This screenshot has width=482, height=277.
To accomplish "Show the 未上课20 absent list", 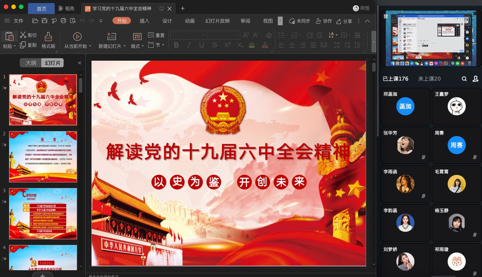I will [429, 79].
